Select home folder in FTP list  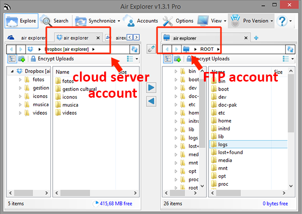pos(221,120)
